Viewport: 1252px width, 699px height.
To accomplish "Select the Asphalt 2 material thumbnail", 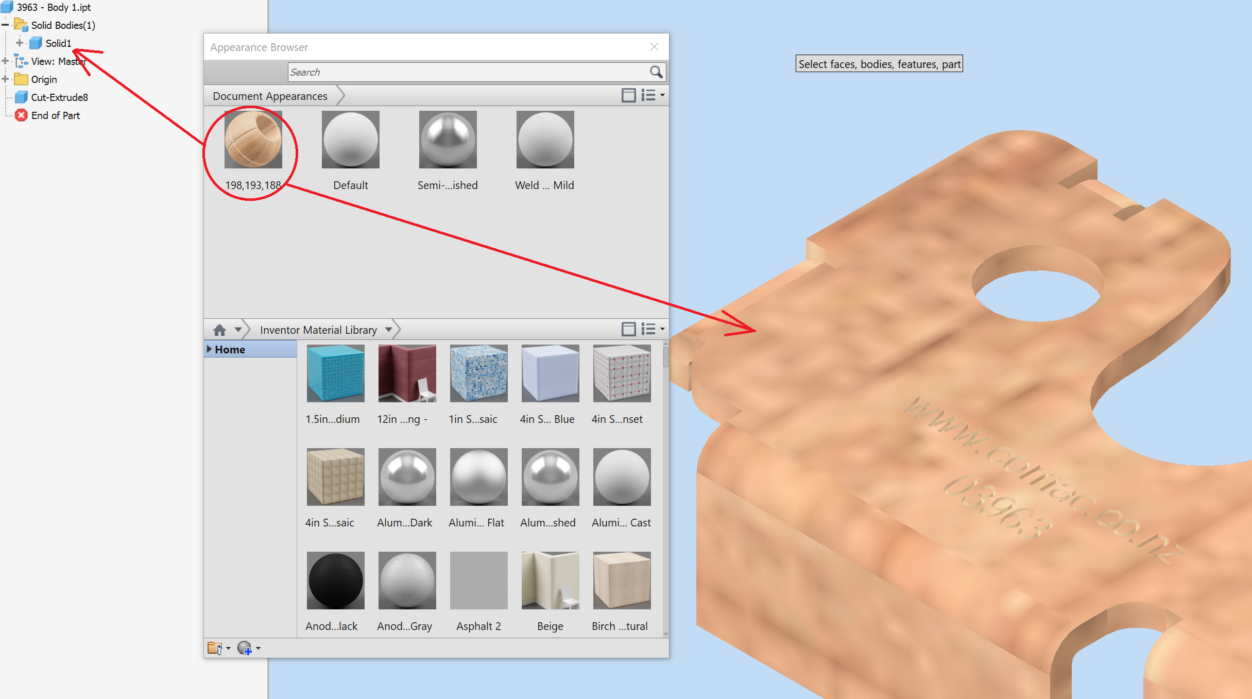I will pyautogui.click(x=478, y=581).
